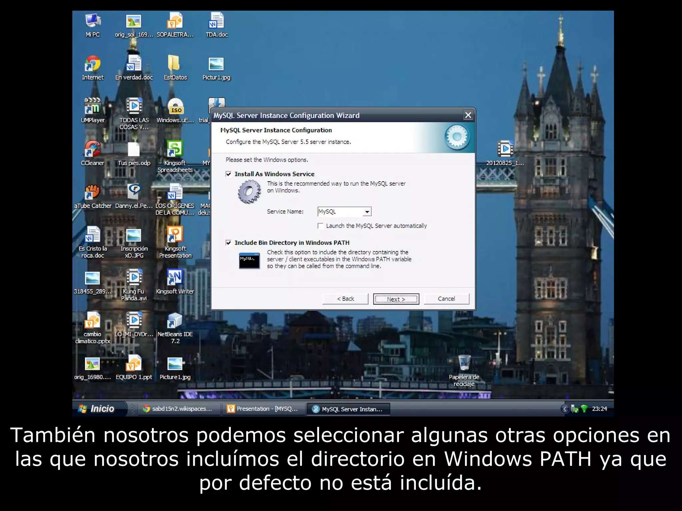Select the Kingsoft Writer shortcut

pyautogui.click(x=175, y=282)
